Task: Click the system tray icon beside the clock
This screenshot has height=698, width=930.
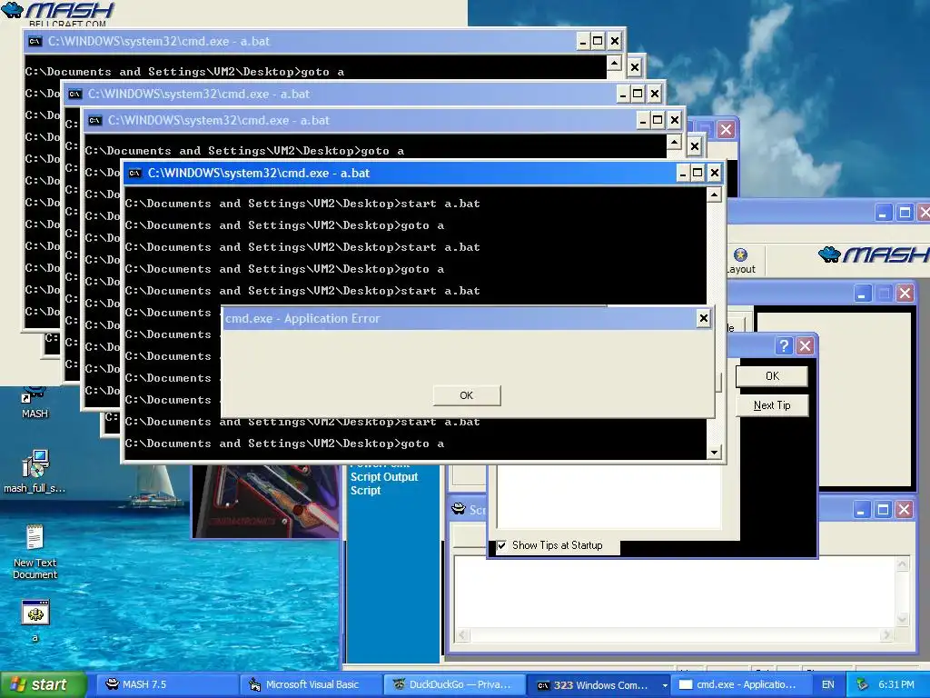Action: (863, 684)
